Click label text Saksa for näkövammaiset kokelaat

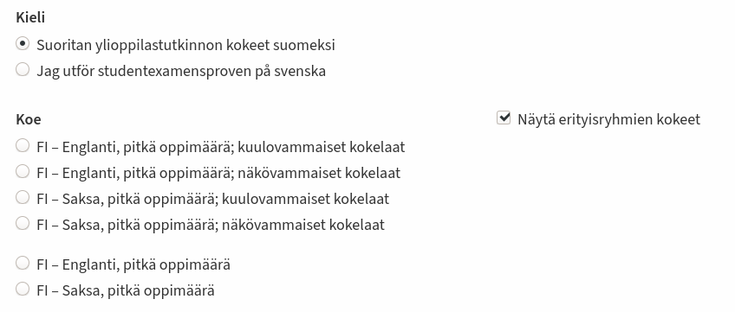click(211, 225)
